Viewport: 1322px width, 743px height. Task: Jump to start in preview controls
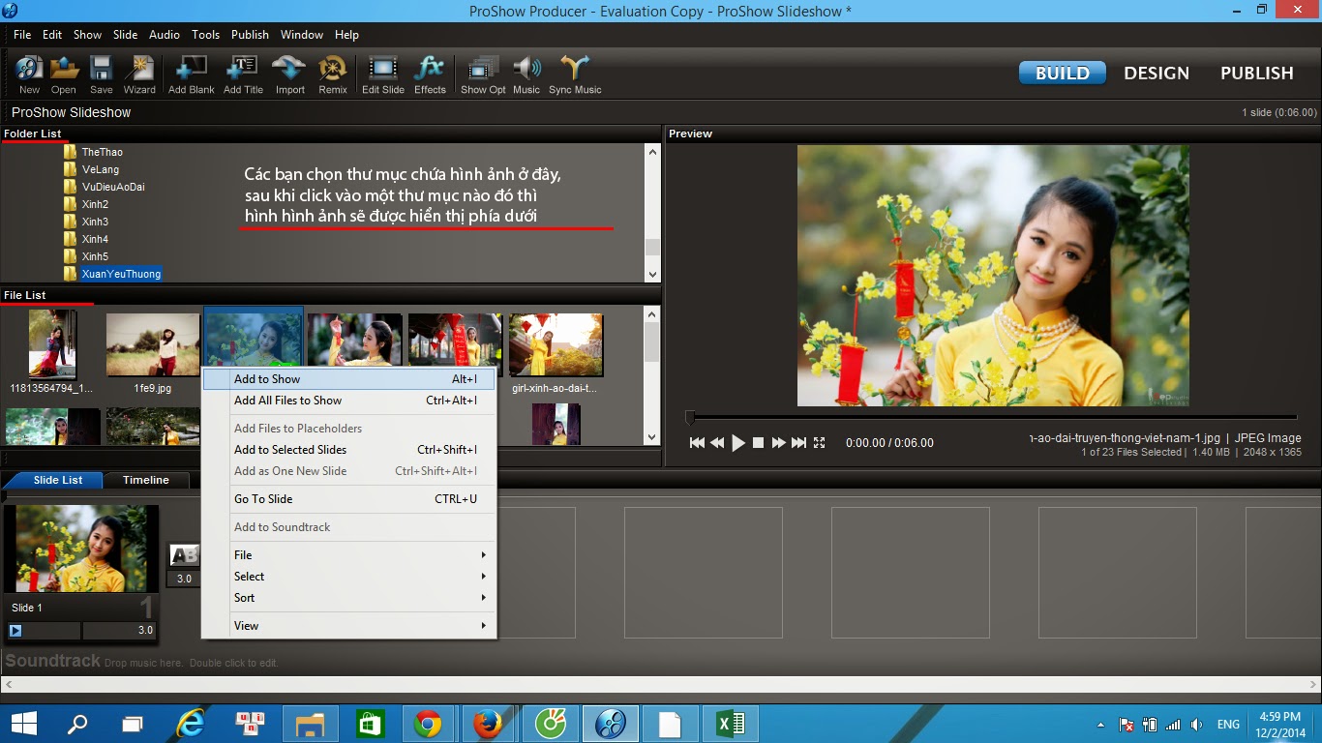[x=697, y=442]
